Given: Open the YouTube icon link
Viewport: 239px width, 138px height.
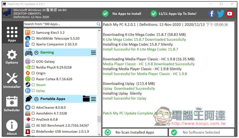Looking at the screenshot, I should 229,14.
